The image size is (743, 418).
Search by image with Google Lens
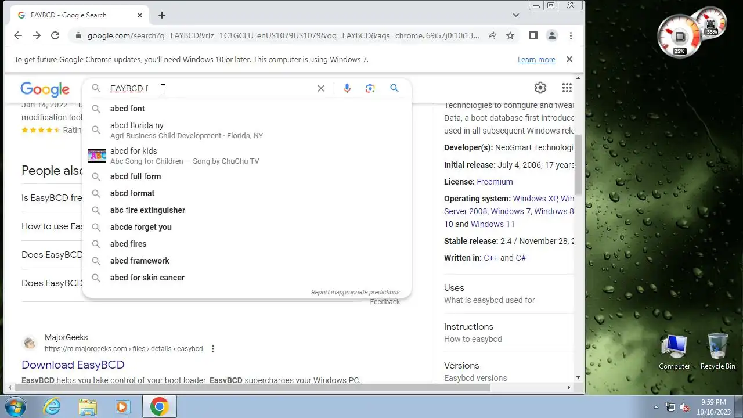click(x=370, y=88)
